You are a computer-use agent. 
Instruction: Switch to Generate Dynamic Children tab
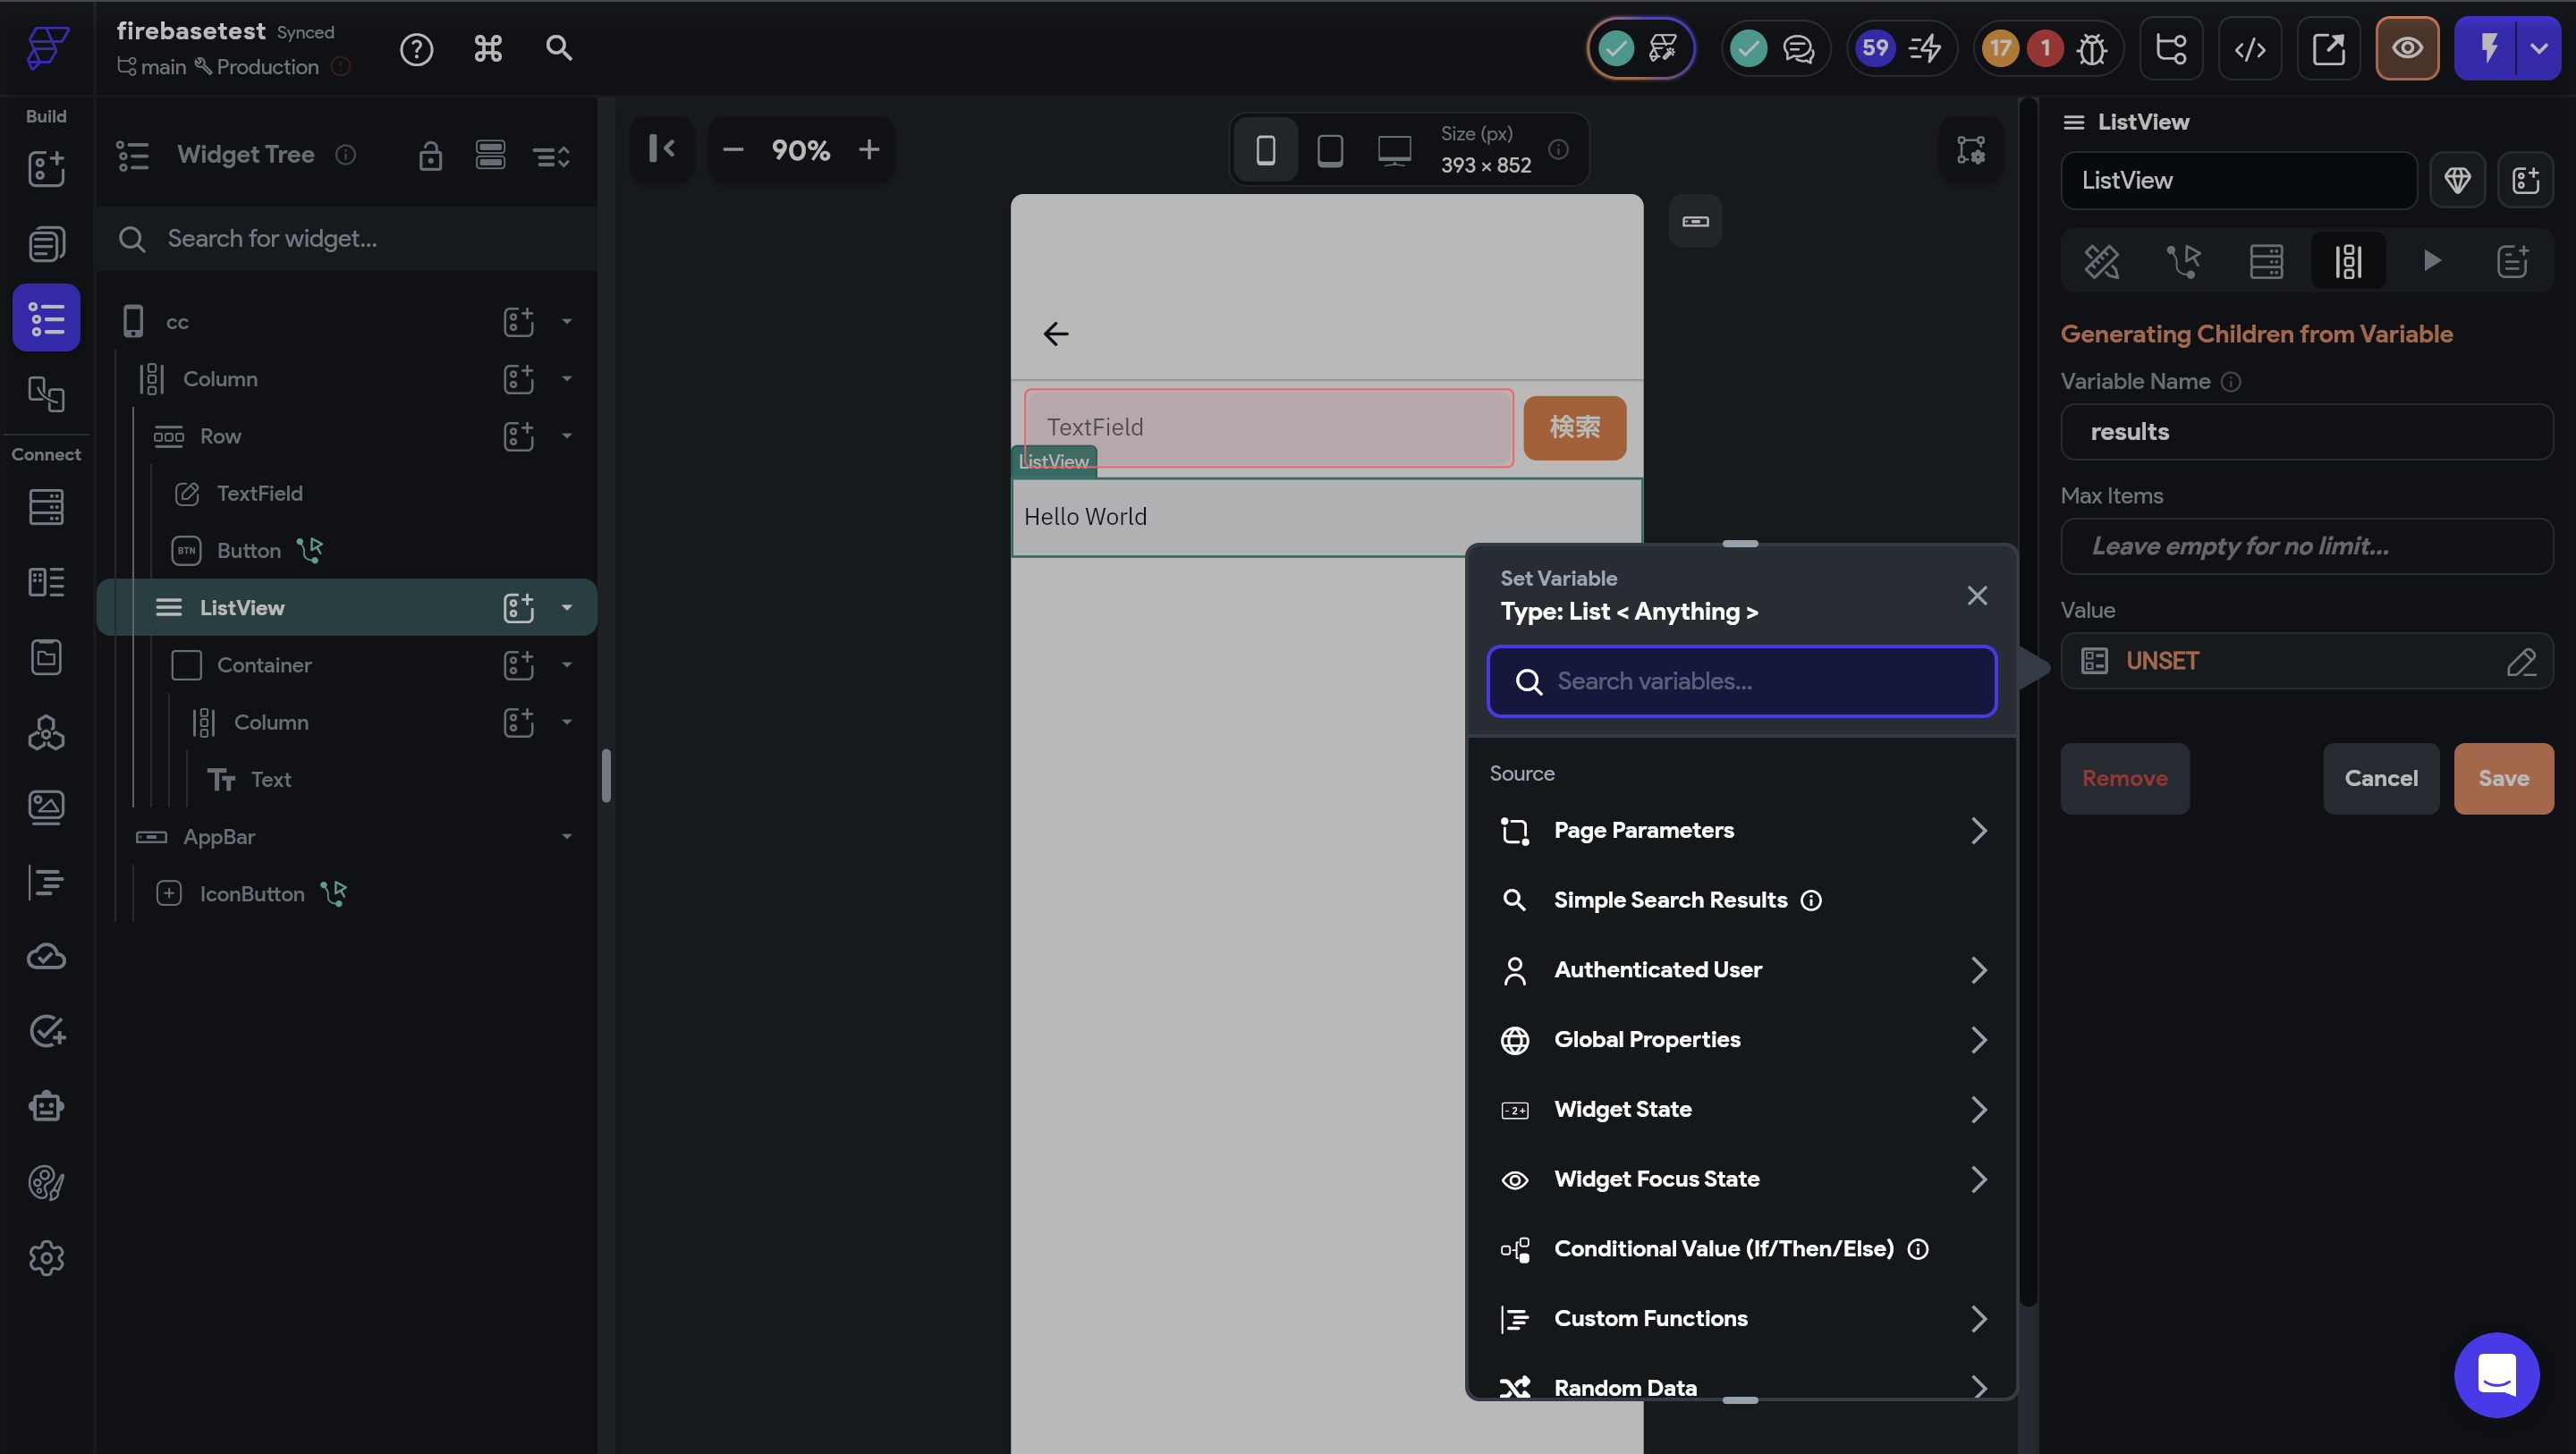pyautogui.click(x=2348, y=262)
